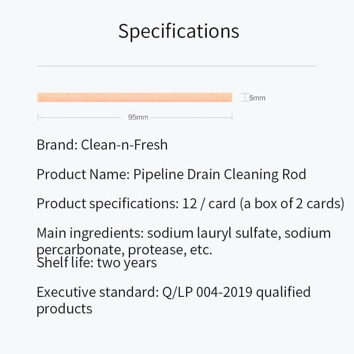Select the Clean-n-Fresh brand name
This screenshot has width=354, height=354.
tap(124, 146)
